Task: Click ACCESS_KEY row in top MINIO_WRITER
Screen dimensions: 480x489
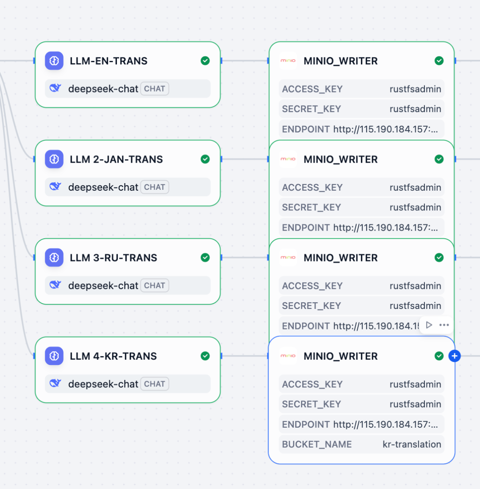Action: coord(361,89)
